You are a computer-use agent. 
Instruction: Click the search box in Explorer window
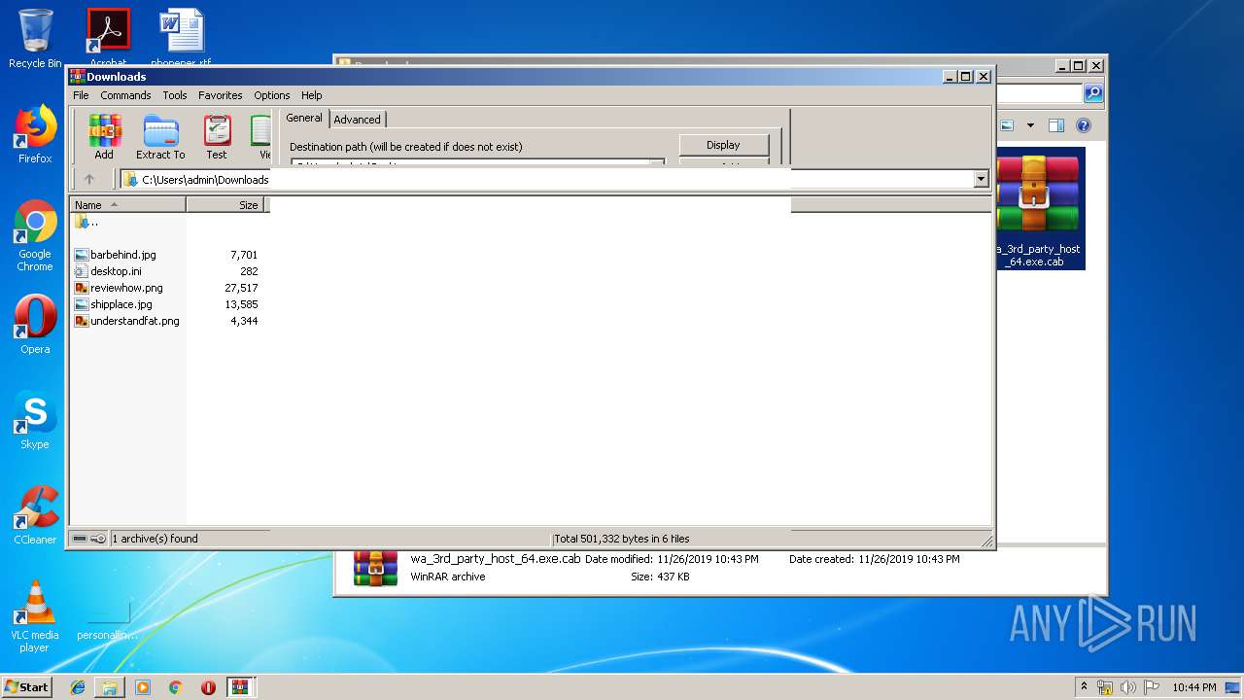(1038, 93)
